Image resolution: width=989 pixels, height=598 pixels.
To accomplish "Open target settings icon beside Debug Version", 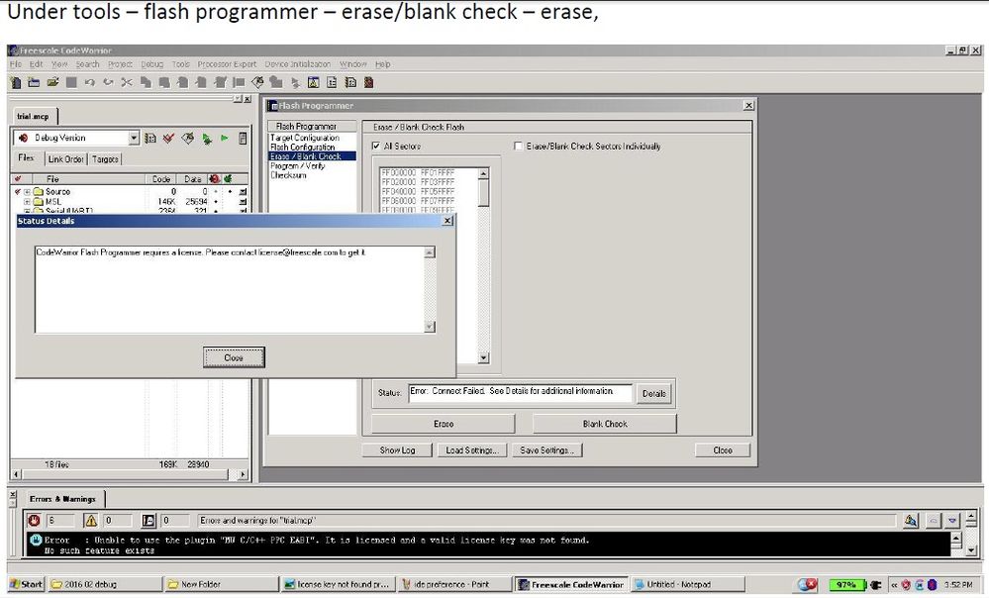I will tap(150, 139).
